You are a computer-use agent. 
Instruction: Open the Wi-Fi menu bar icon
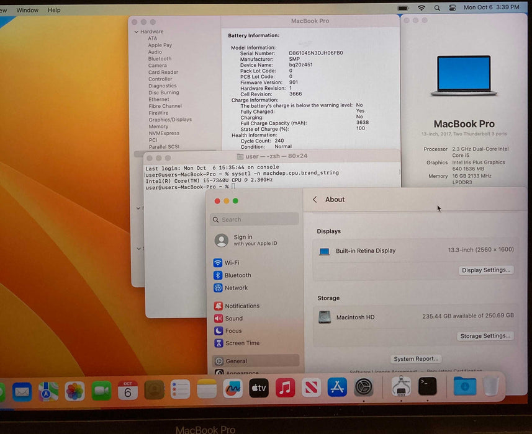click(x=422, y=8)
